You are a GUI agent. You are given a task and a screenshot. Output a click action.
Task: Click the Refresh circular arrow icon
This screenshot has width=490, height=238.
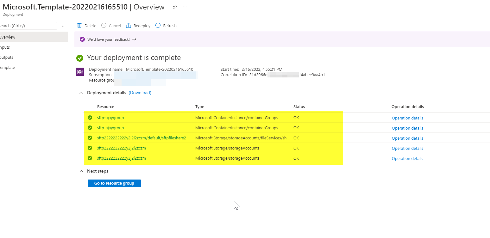158,26
